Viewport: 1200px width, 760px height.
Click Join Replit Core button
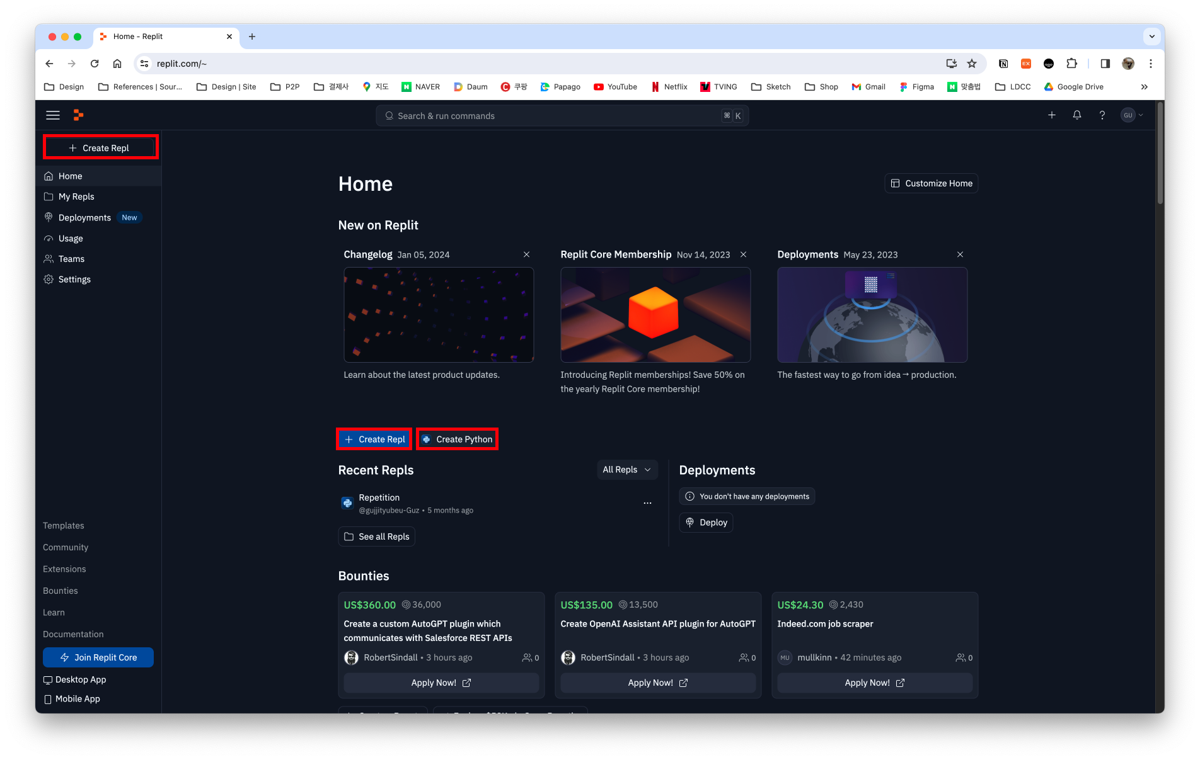[x=98, y=657]
